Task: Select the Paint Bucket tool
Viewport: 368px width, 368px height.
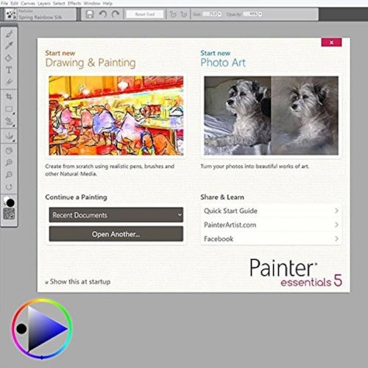Action: (9, 58)
